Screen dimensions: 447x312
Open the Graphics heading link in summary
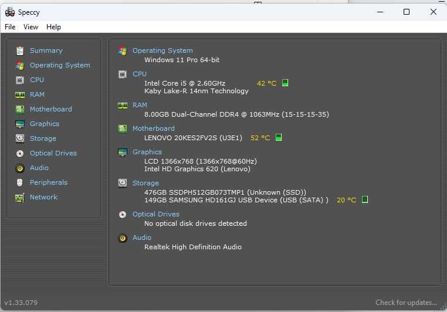click(x=147, y=152)
